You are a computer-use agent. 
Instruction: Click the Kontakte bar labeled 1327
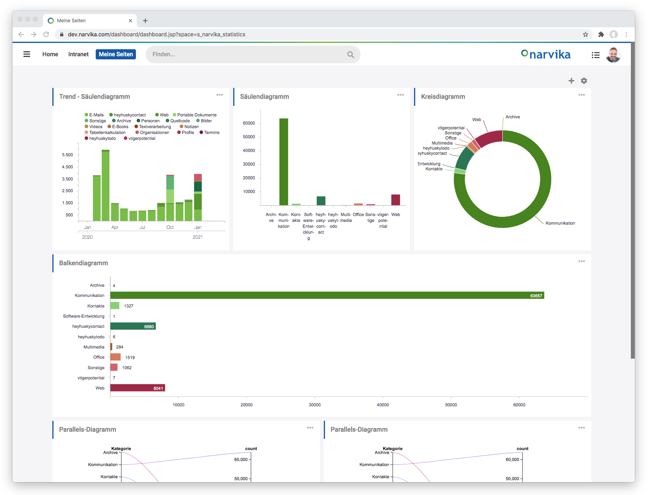(115, 306)
